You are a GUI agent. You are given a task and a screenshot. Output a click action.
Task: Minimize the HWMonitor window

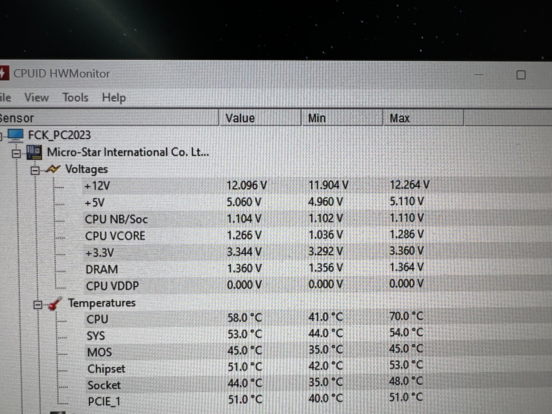tap(479, 75)
